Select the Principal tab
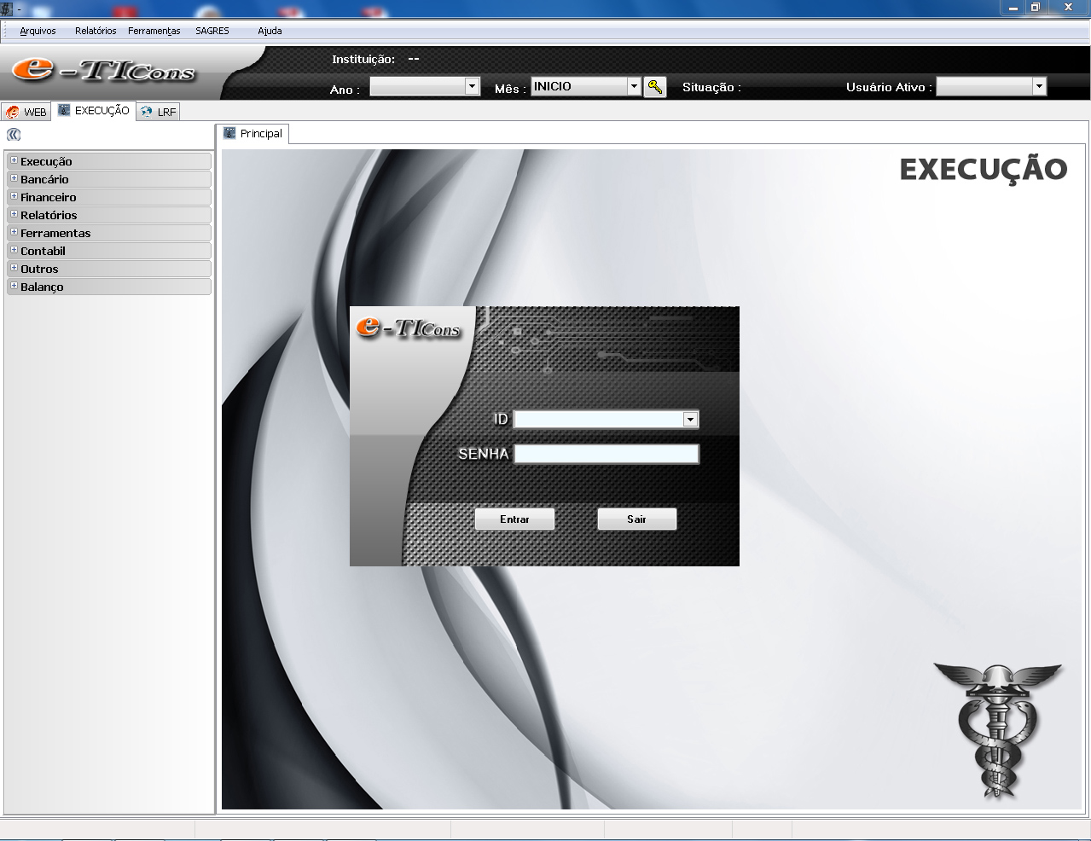The image size is (1091, 841). pyautogui.click(x=253, y=134)
